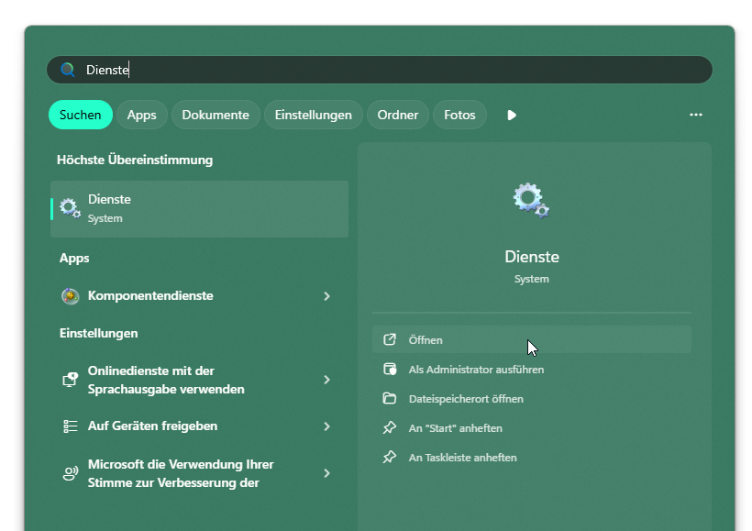Click the Komponentendienste icon
Viewport: 752px width, 531px height.
[x=70, y=296]
